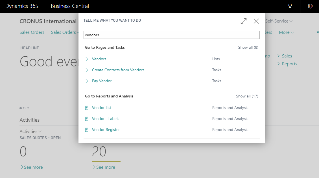The image size is (319, 178).
Task: Open the Sales Orders navigation link
Action: (32, 32)
